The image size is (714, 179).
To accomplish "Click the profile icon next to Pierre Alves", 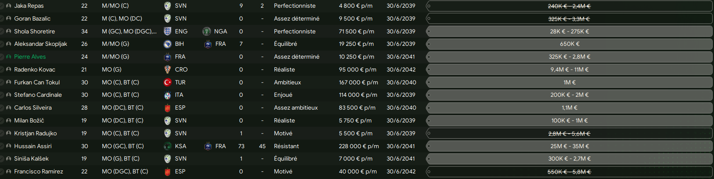I will 9,57.
